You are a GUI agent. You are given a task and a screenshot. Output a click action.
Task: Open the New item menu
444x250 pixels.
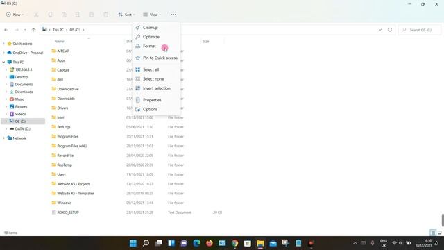[15, 15]
